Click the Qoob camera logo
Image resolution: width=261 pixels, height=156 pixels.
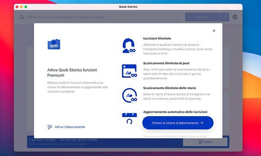point(54,44)
